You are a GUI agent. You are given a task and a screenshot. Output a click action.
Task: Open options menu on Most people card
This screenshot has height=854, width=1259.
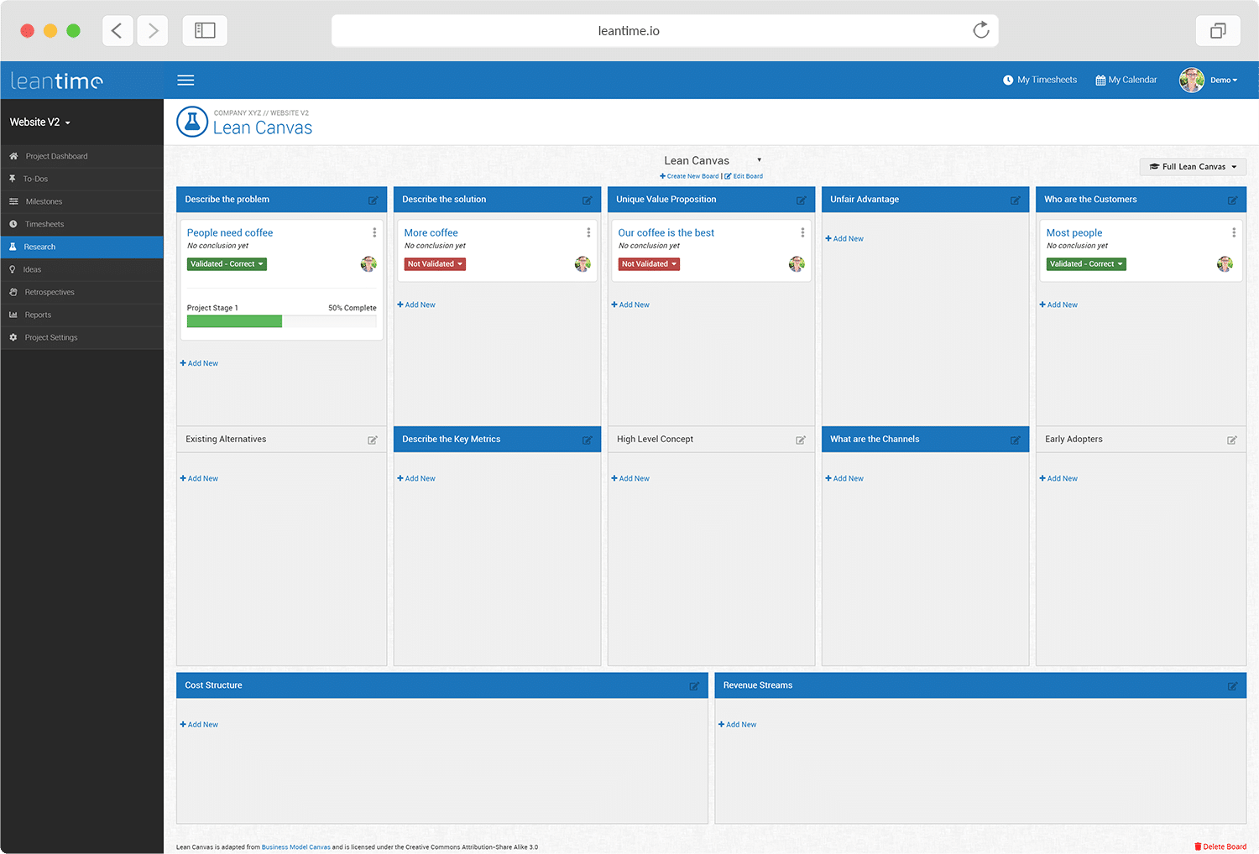(x=1234, y=232)
